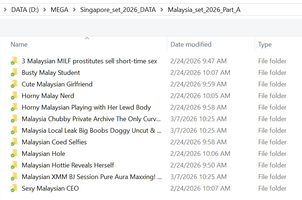Sort by Date modified column header
Image resolution: width=302 pixels, height=200 pixels.
(x=191, y=44)
